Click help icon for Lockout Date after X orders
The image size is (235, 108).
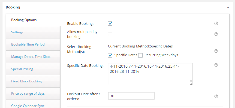(x=216, y=96)
